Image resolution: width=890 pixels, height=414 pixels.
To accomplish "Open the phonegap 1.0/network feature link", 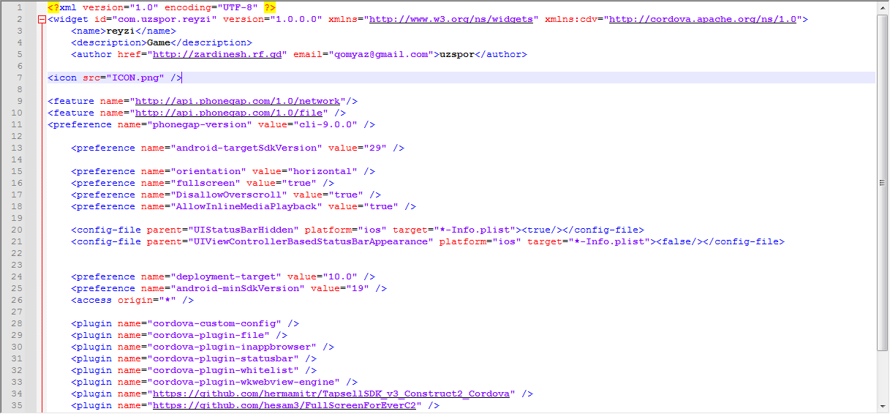I will pos(238,101).
